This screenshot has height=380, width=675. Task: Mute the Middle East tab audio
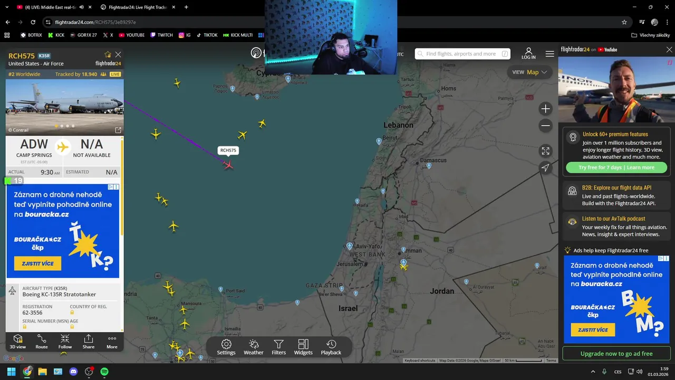coord(81,7)
